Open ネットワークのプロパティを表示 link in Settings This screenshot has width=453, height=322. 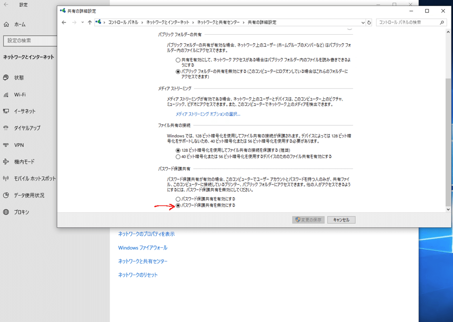146,234
